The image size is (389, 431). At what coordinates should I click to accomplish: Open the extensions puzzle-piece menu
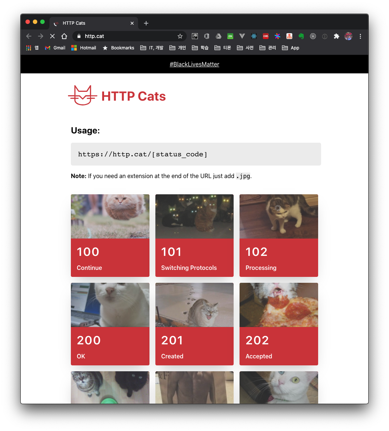pyautogui.click(x=337, y=36)
